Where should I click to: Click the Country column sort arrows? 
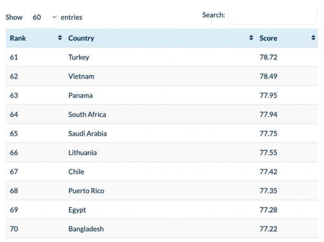(251, 38)
